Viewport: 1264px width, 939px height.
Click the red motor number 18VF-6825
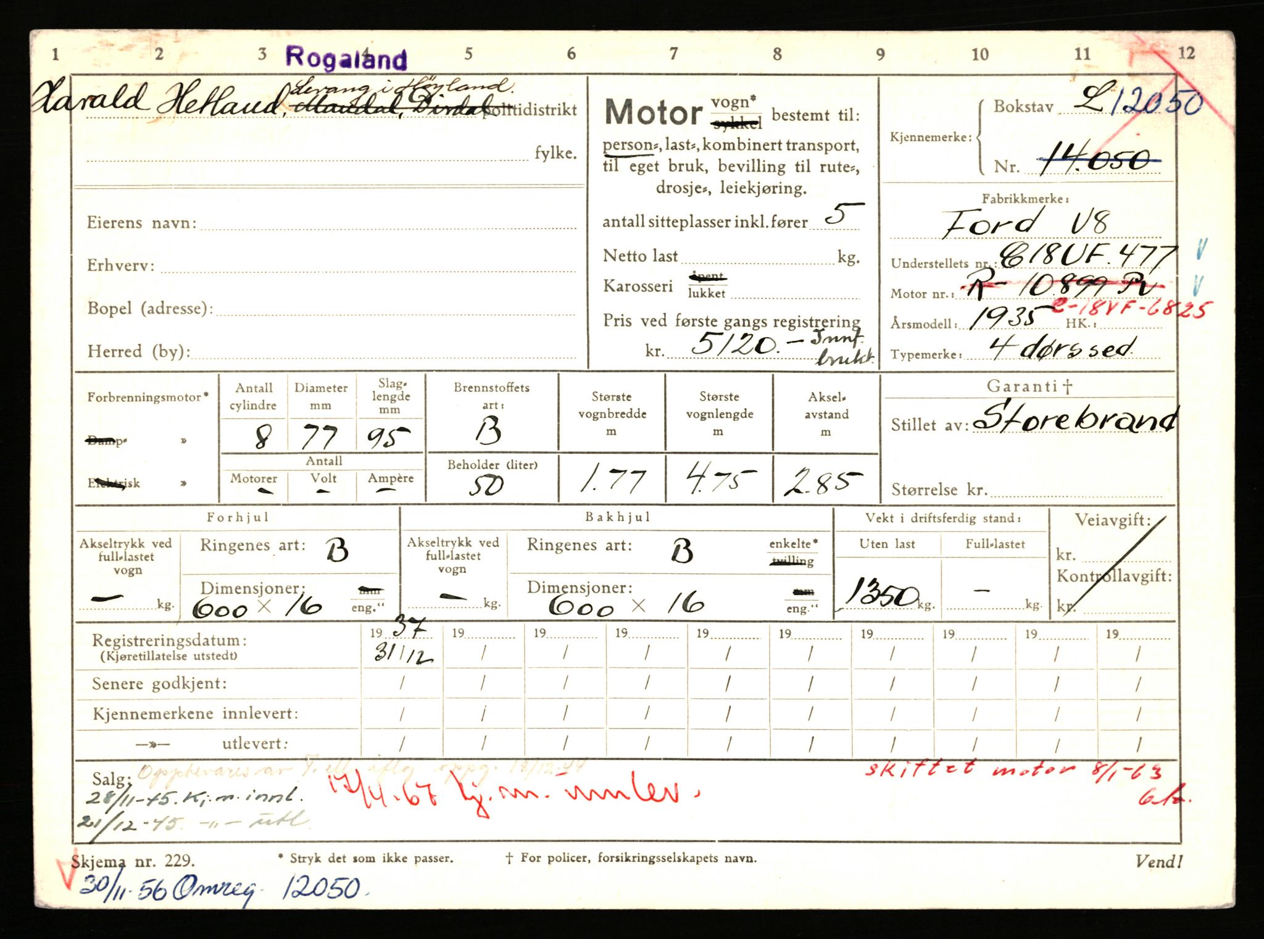1132,308
